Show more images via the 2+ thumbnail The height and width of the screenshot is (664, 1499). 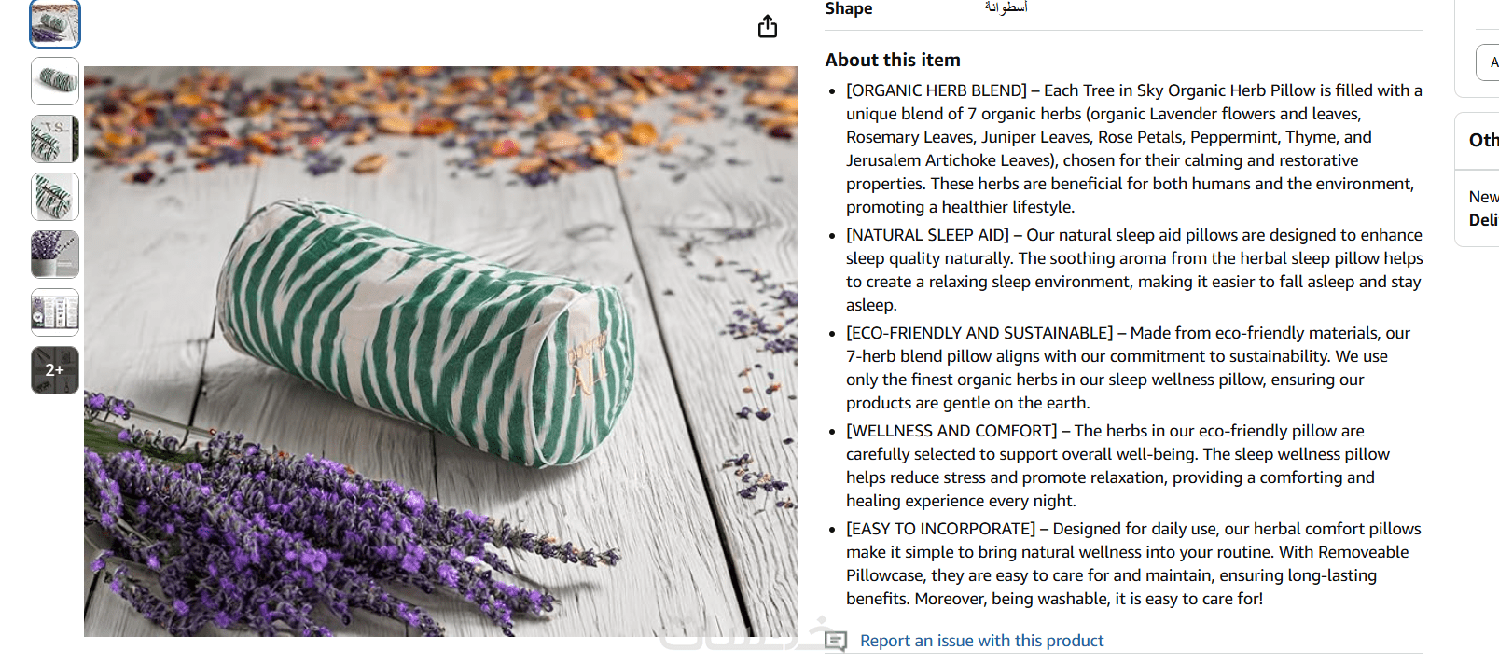pos(55,370)
